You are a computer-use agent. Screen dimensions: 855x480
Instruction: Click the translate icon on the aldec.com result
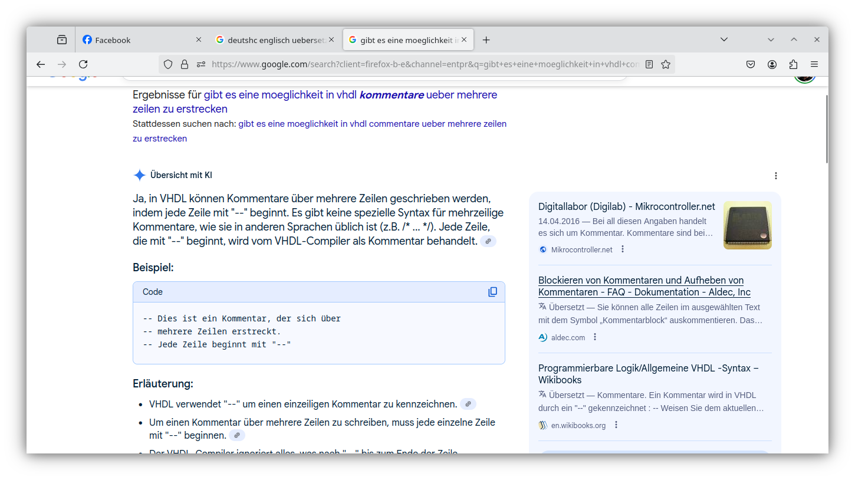point(542,307)
